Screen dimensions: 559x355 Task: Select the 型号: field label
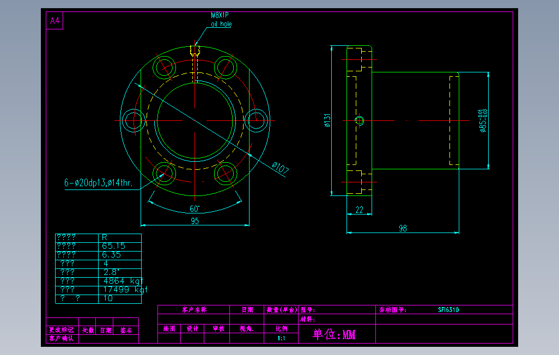307,310
